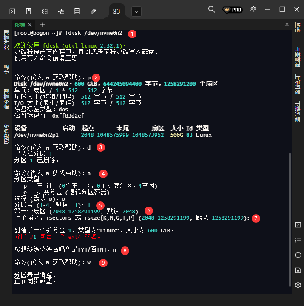Click the text 正在同步磁盘。
This screenshot has height=306, width=304.
35,281
